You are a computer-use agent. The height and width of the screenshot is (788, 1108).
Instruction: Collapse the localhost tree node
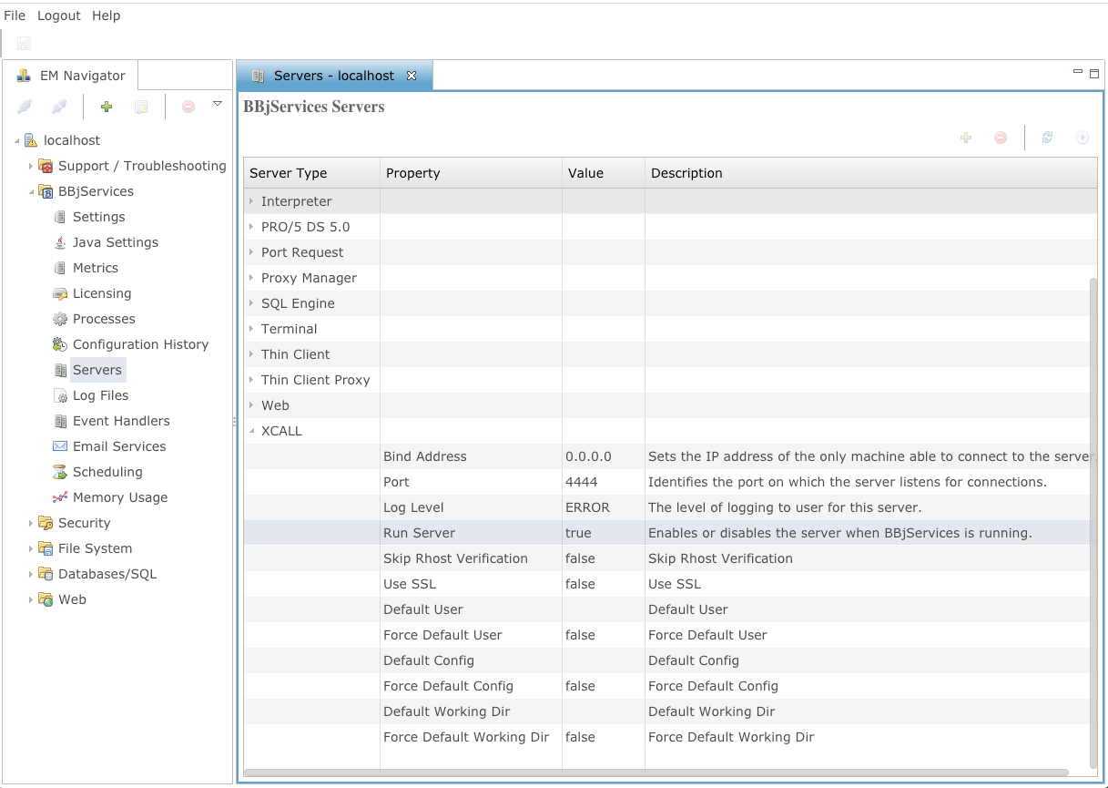click(x=16, y=140)
